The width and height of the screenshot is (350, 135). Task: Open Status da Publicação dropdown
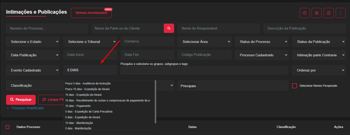click(319, 42)
